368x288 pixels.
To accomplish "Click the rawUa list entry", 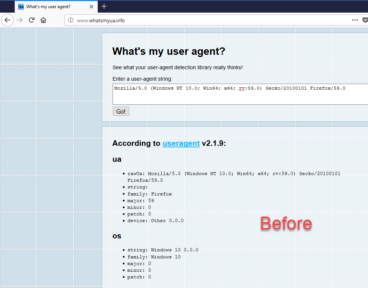I will 234,177.
